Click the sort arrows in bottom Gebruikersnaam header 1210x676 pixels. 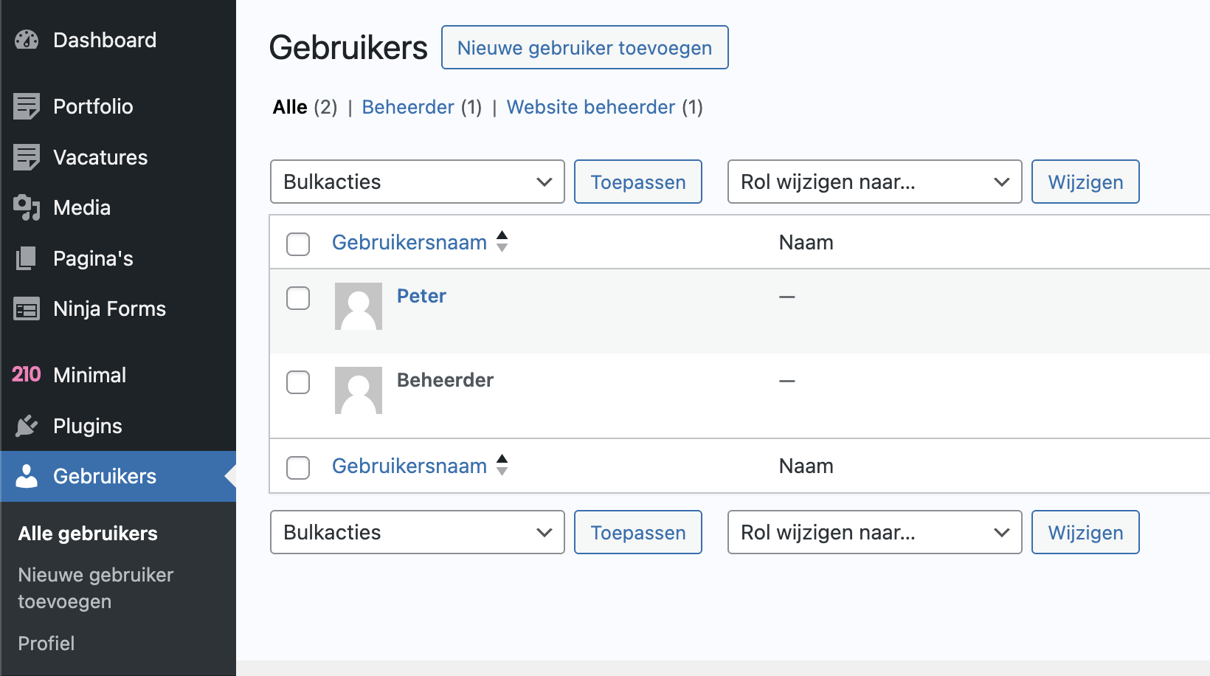point(502,465)
